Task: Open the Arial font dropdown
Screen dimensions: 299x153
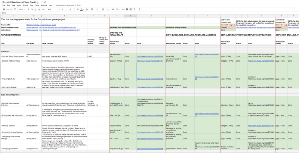Action: (53, 9)
